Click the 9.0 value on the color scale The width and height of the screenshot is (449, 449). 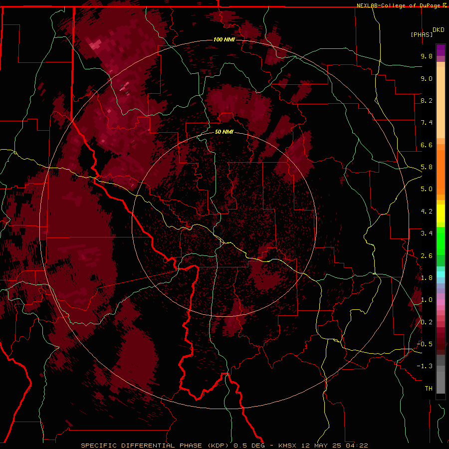coord(427,78)
